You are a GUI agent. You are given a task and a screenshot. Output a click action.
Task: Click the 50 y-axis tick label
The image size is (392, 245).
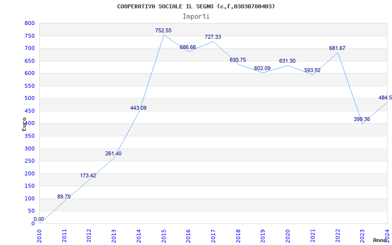tap(31, 211)
